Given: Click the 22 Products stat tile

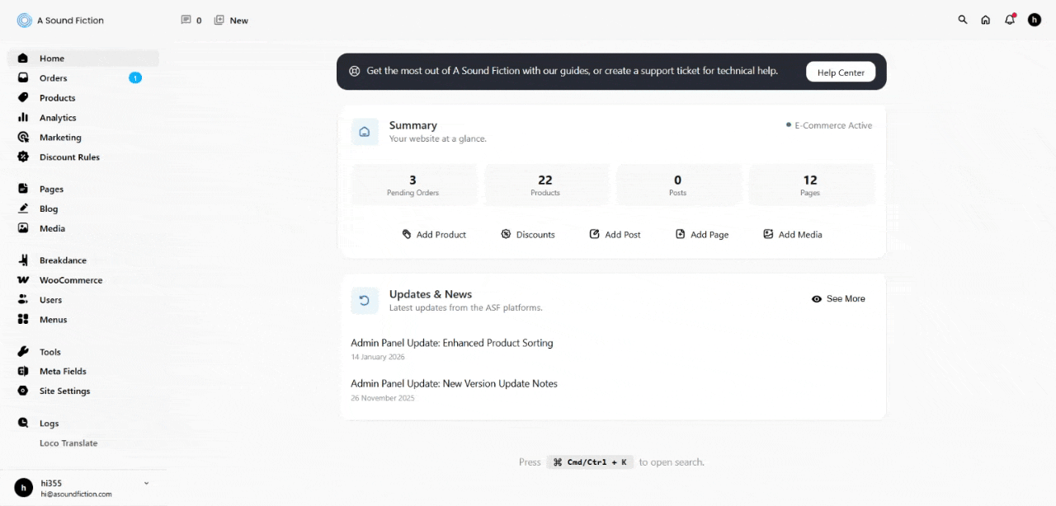Looking at the screenshot, I should 545,185.
